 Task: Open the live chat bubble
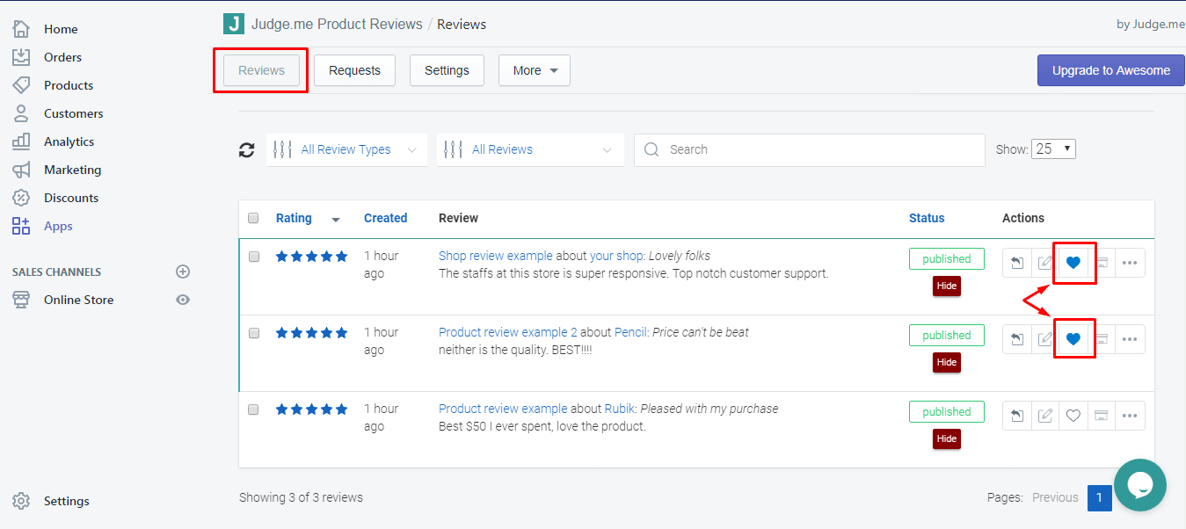point(1140,485)
